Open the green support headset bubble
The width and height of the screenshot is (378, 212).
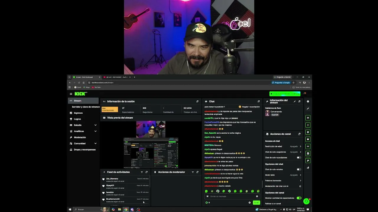pos(307,201)
